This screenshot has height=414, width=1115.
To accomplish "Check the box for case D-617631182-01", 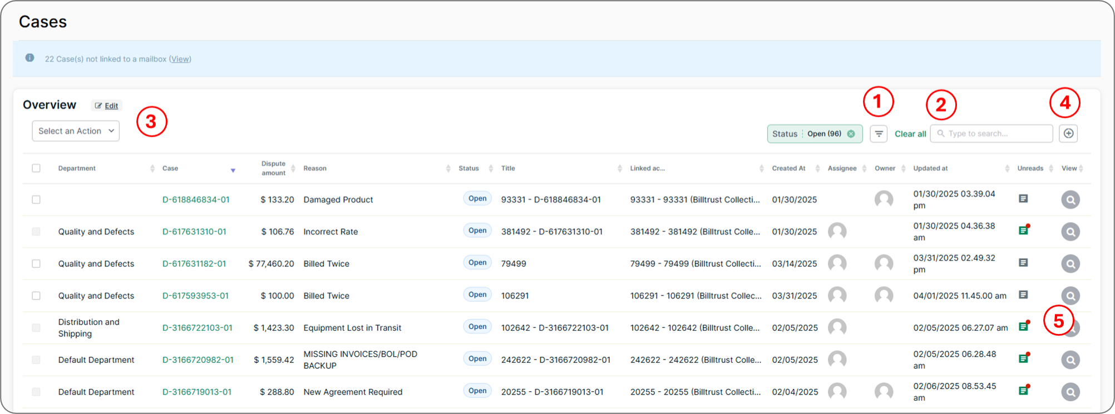I will 36,263.
